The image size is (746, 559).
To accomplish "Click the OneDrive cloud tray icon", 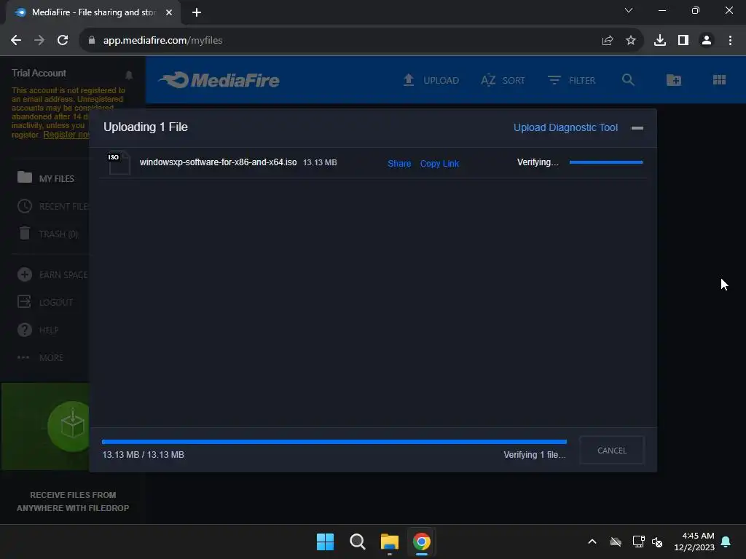I will (x=616, y=542).
